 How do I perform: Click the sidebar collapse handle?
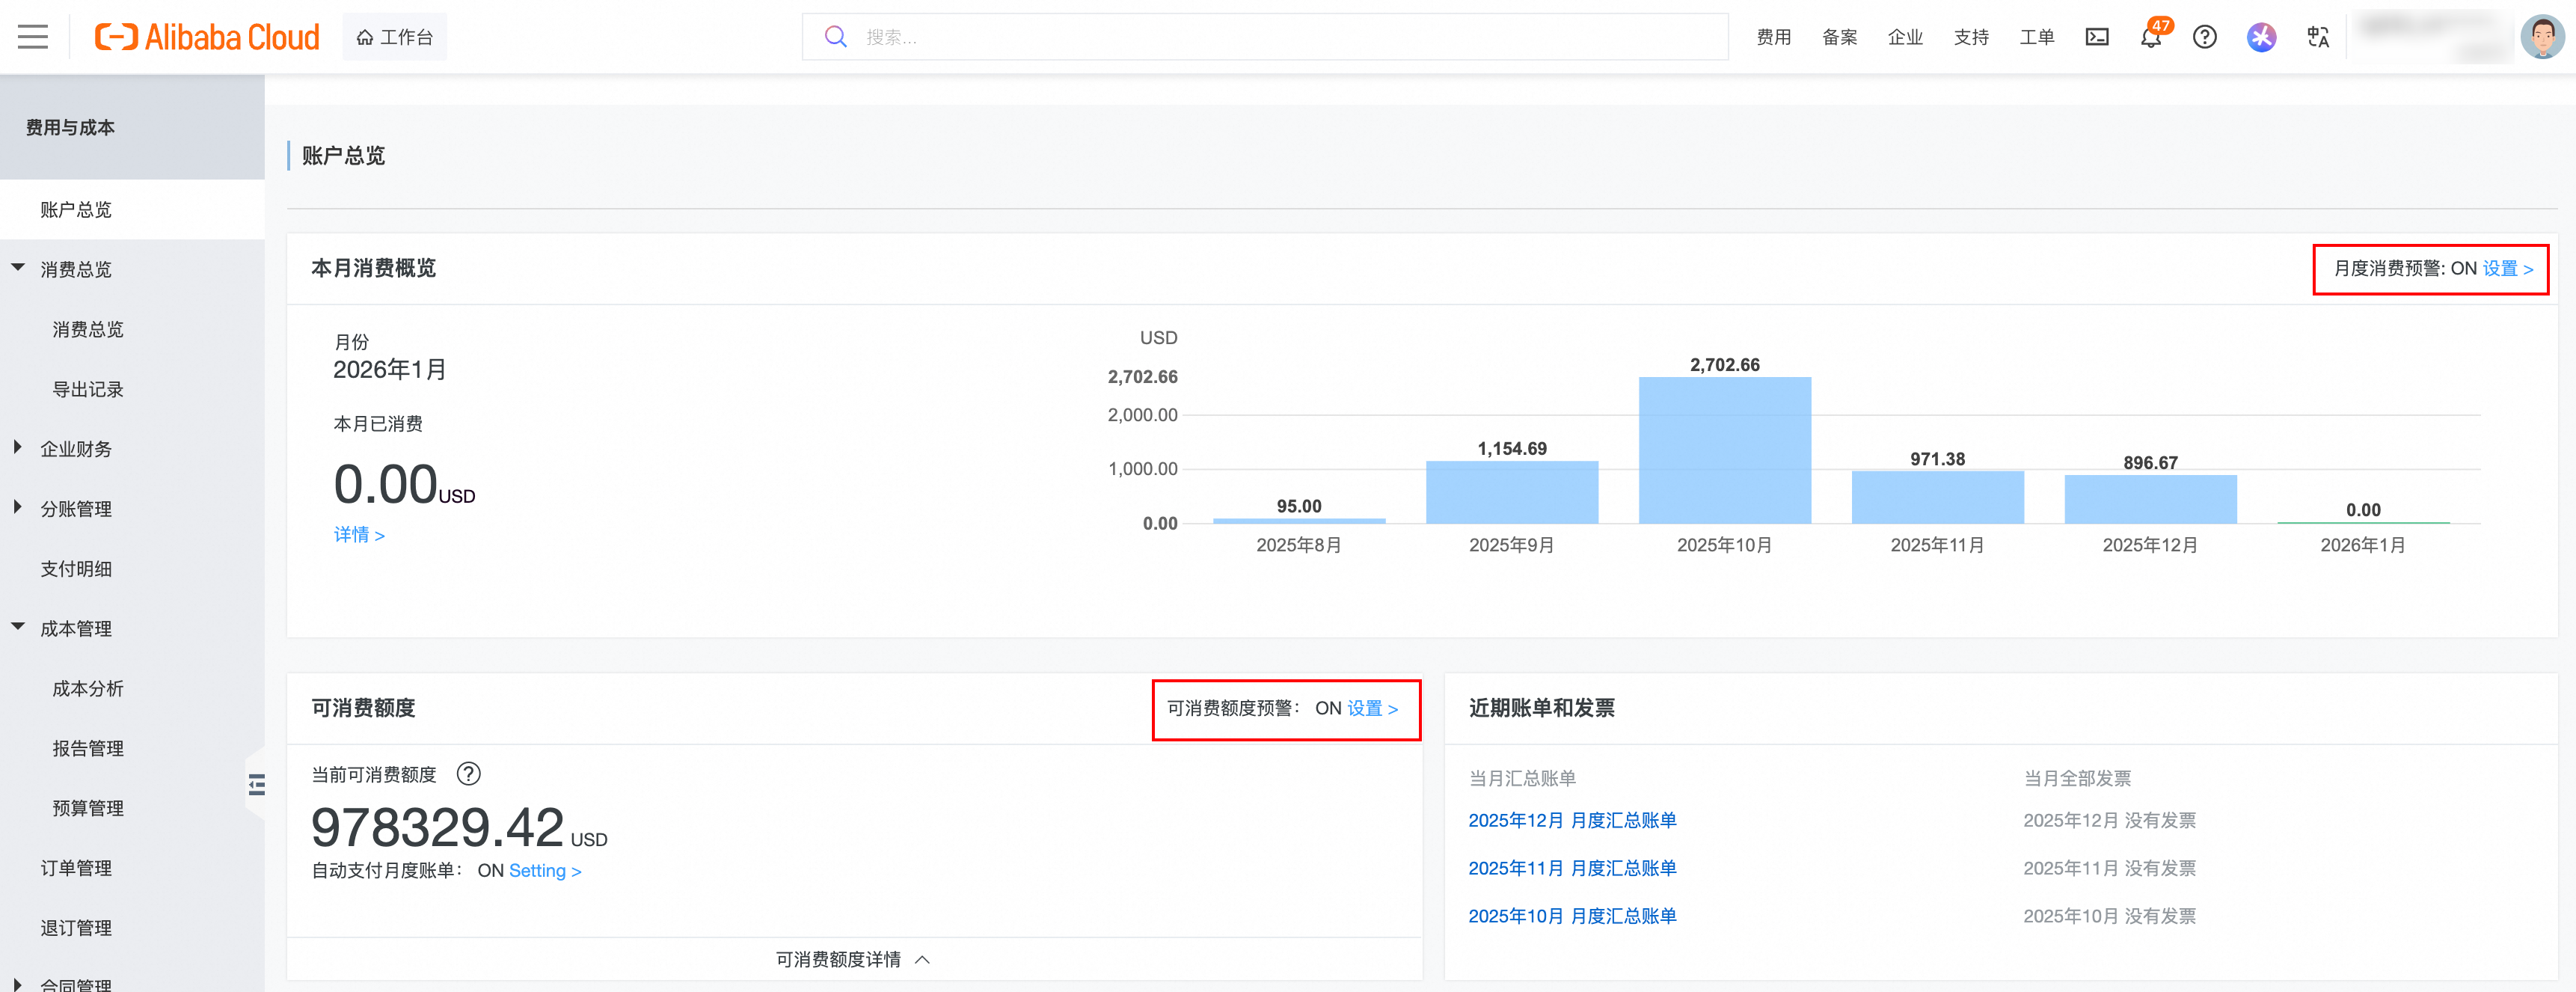pos(257,784)
